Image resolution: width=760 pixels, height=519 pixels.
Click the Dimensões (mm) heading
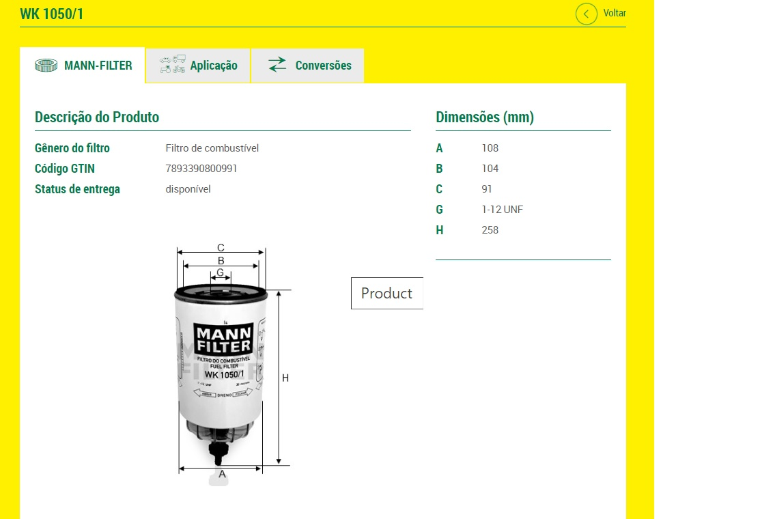(485, 117)
